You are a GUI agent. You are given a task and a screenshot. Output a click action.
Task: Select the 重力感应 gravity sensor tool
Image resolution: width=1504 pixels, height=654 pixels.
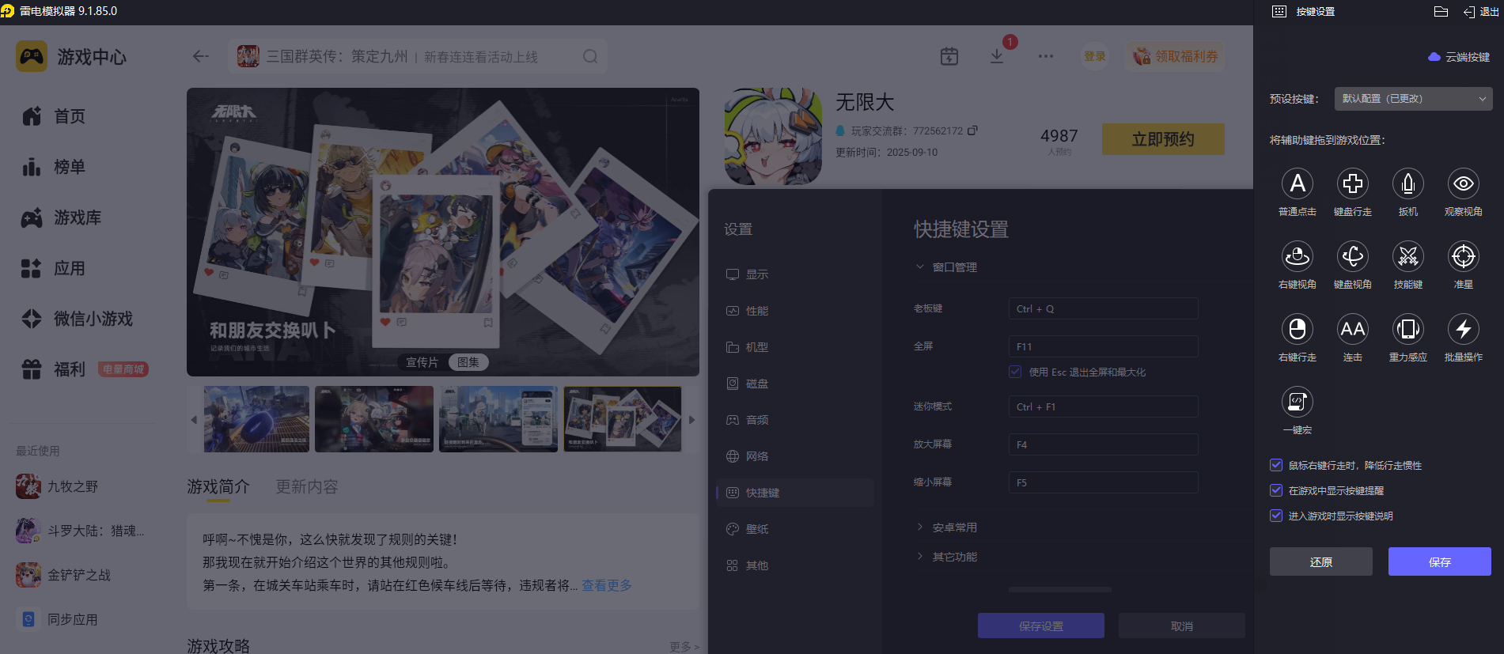[x=1408, y=329]
